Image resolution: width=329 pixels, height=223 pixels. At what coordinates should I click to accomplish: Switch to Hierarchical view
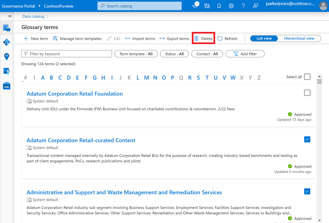pyautogui.click(x=299, y=38)
